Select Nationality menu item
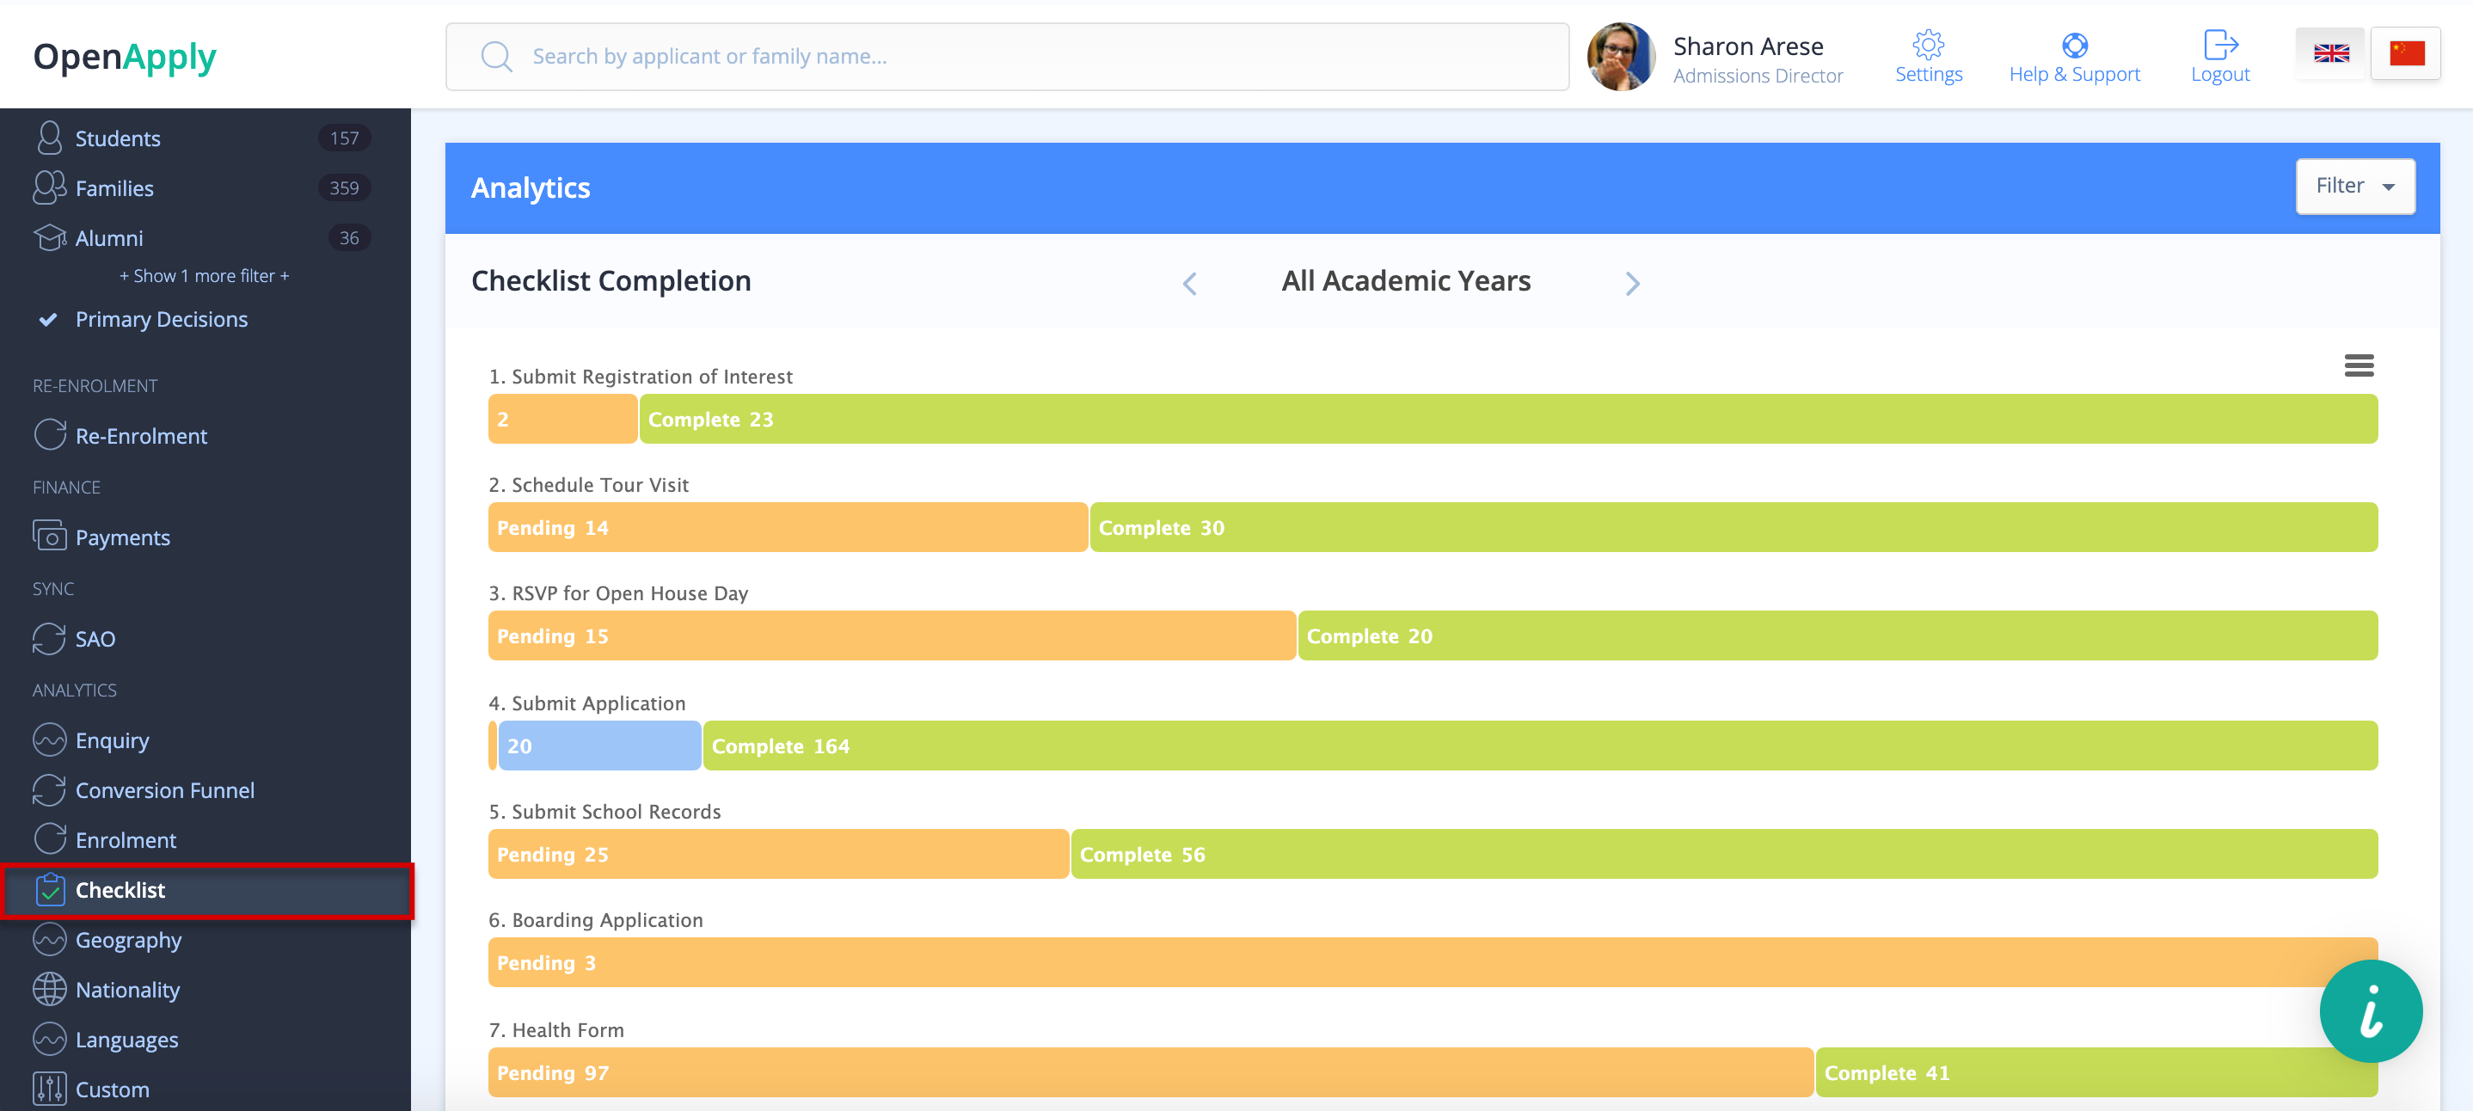The width and height of the screenshot is (2473, 1111). pos(127,990)
